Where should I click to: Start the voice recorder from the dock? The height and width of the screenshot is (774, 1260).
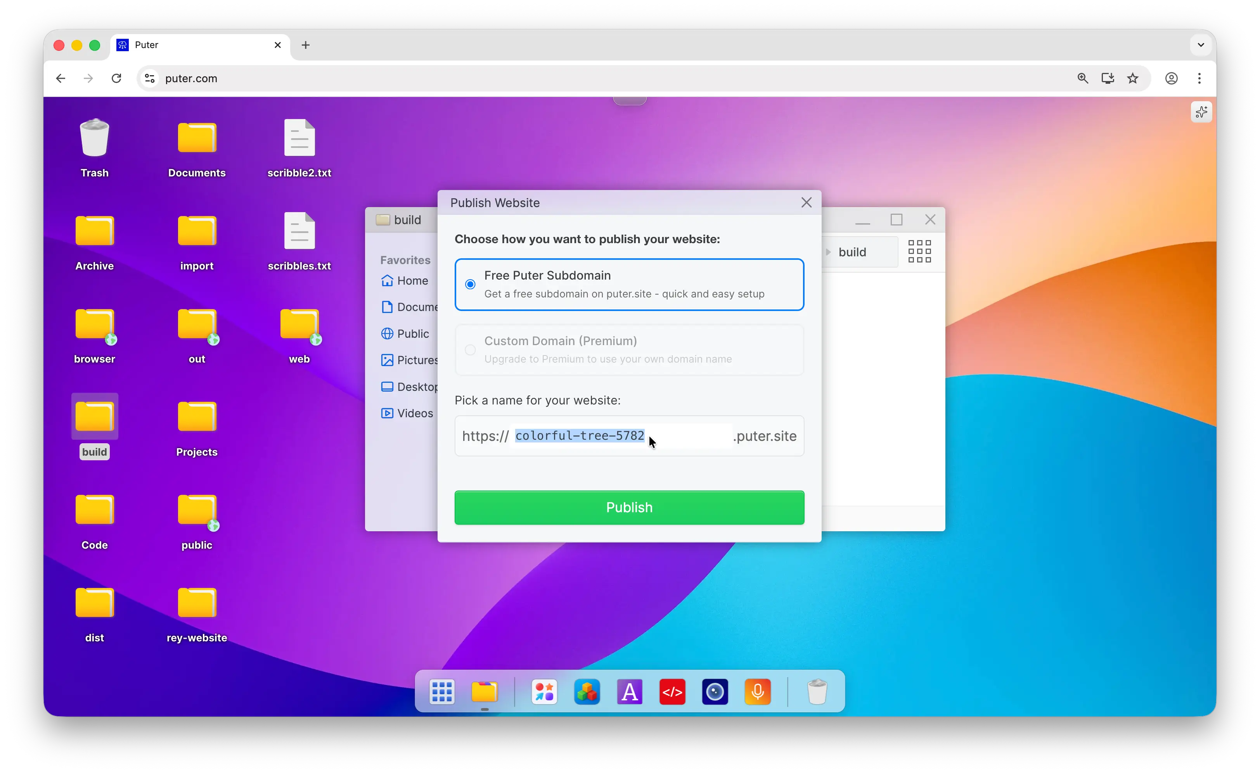[x=758, y=691]
